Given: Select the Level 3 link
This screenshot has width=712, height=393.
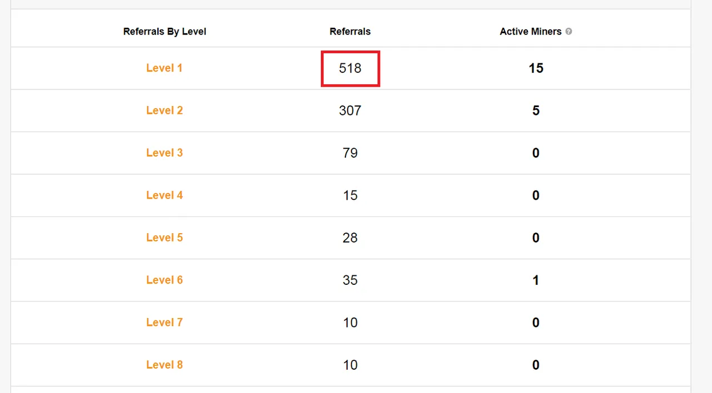Looking at the screenshot, I should (164, 153).
